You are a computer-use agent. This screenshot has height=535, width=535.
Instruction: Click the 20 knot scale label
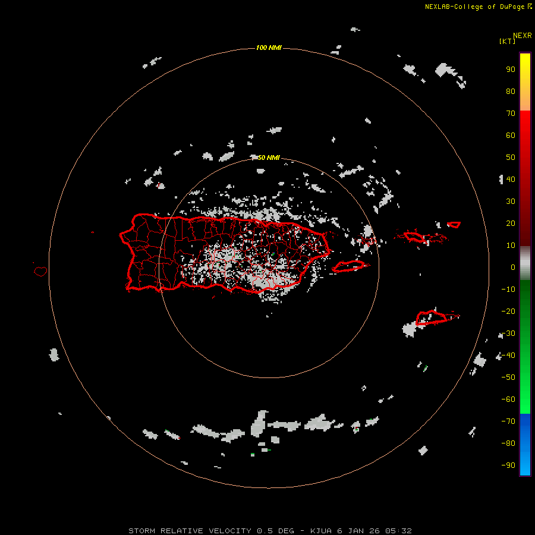click(x=511, y=223)
